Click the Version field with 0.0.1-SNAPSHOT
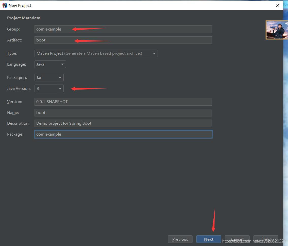Image resolution: width=288 pixels, height=246 pixels. click(123, 102)
